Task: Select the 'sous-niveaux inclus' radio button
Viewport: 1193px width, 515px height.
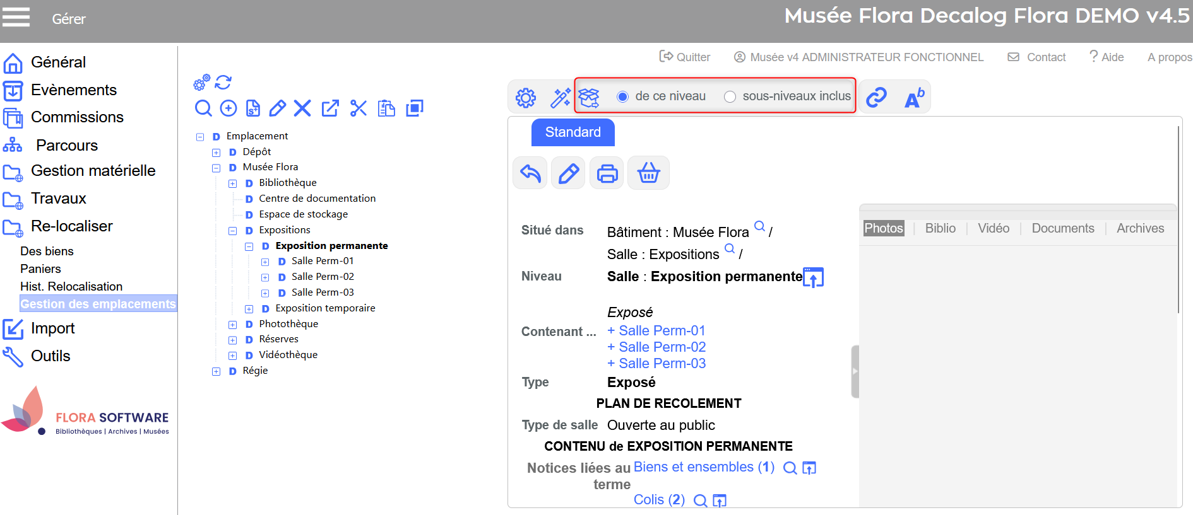Action: pyautogui.click(x=730, y=96)
